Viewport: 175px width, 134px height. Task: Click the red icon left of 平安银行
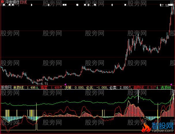pyautogui.click(x=2, y=2)
